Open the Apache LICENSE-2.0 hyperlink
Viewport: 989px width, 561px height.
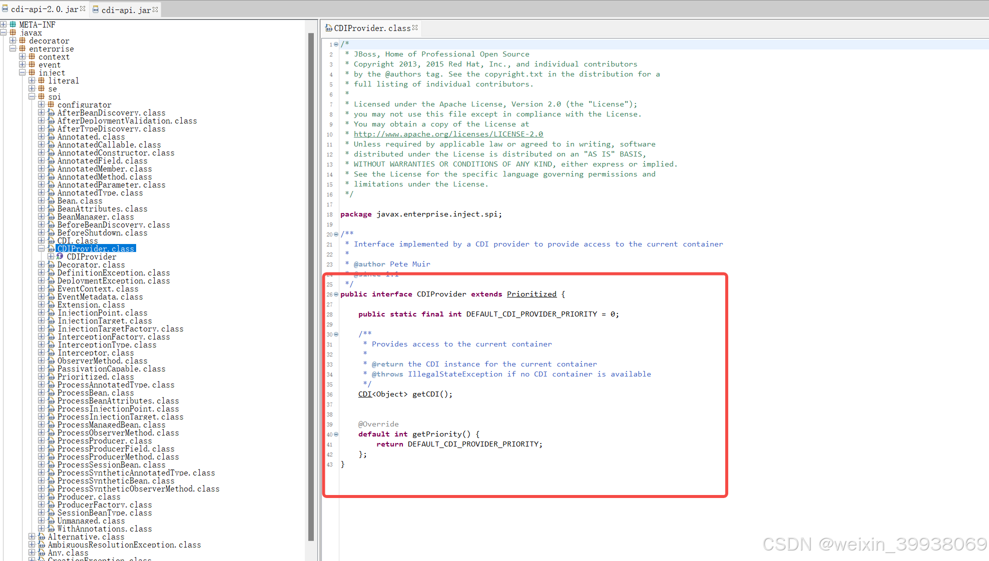coord(448,134)
